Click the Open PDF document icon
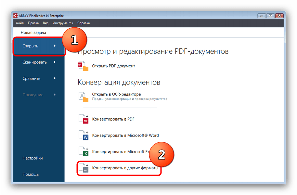 click(x=83, y=66)
